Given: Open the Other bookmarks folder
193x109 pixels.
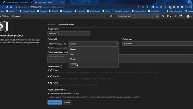Looking at the screenshot, I should point(174,11).
